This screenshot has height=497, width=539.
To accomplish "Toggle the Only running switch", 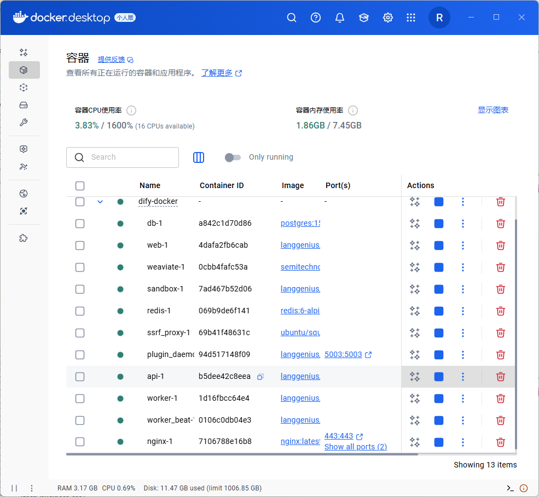I will coord(233,157).
